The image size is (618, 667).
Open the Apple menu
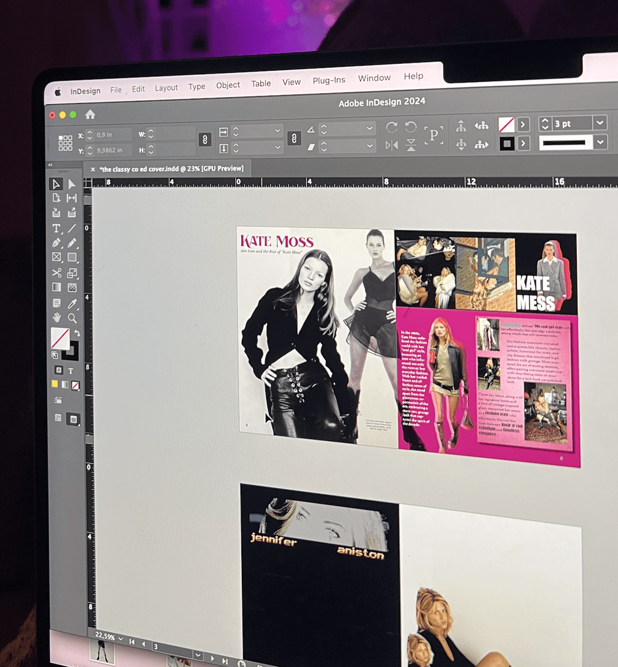click(x=58, y=92)
